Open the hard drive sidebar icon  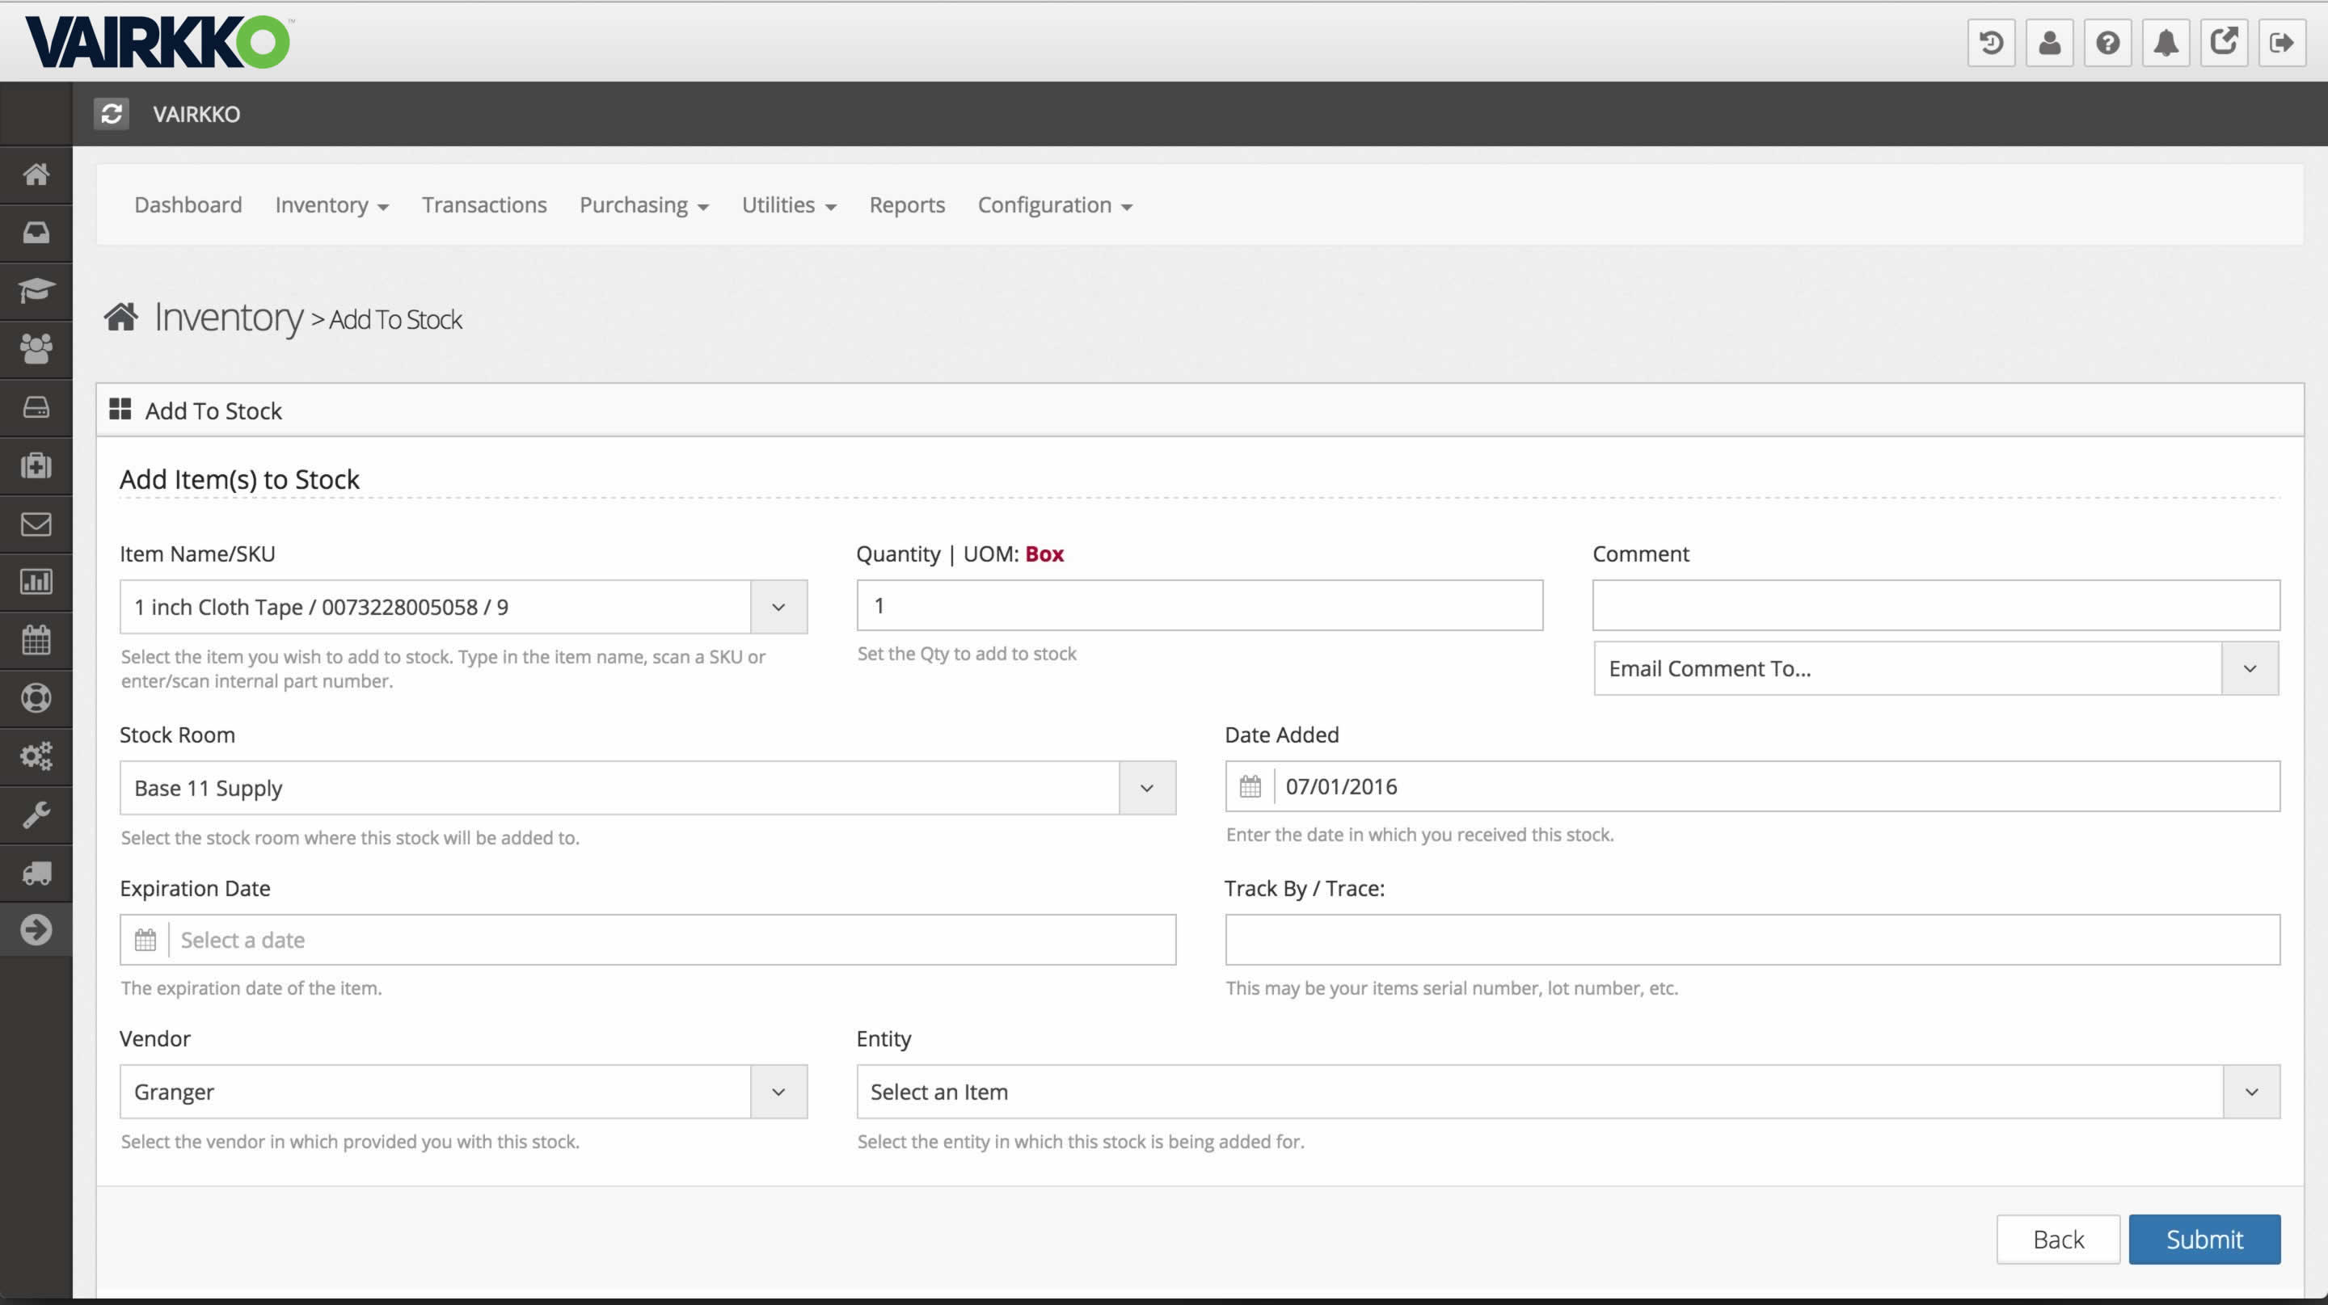coord(36,407)
